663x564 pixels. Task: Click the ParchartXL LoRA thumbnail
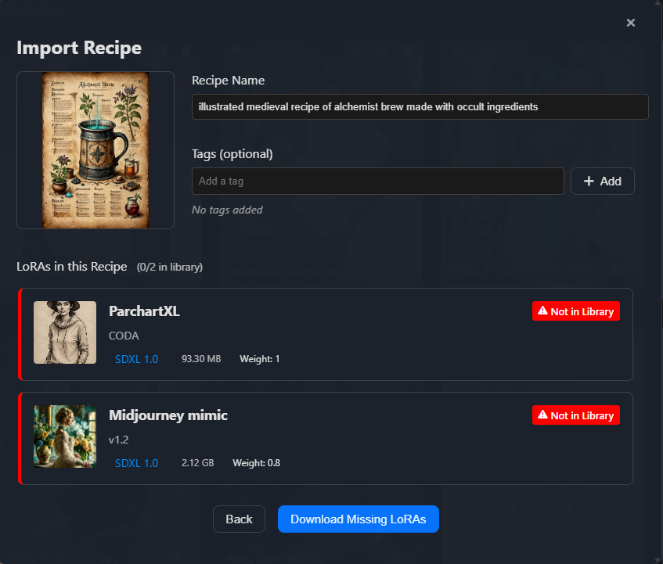click(65, 332)
